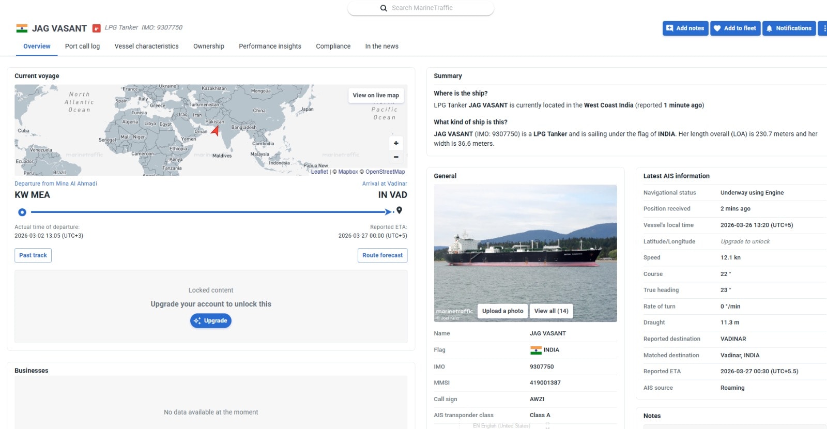Click the red ship marker on map

tap(215, 131)
